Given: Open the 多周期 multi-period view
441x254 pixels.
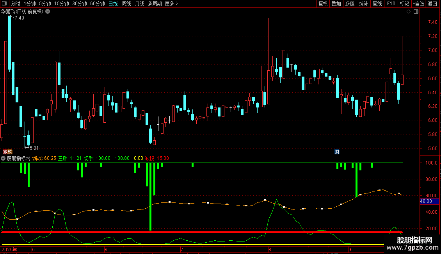Looking at the screenshot, I should [155, 4].
